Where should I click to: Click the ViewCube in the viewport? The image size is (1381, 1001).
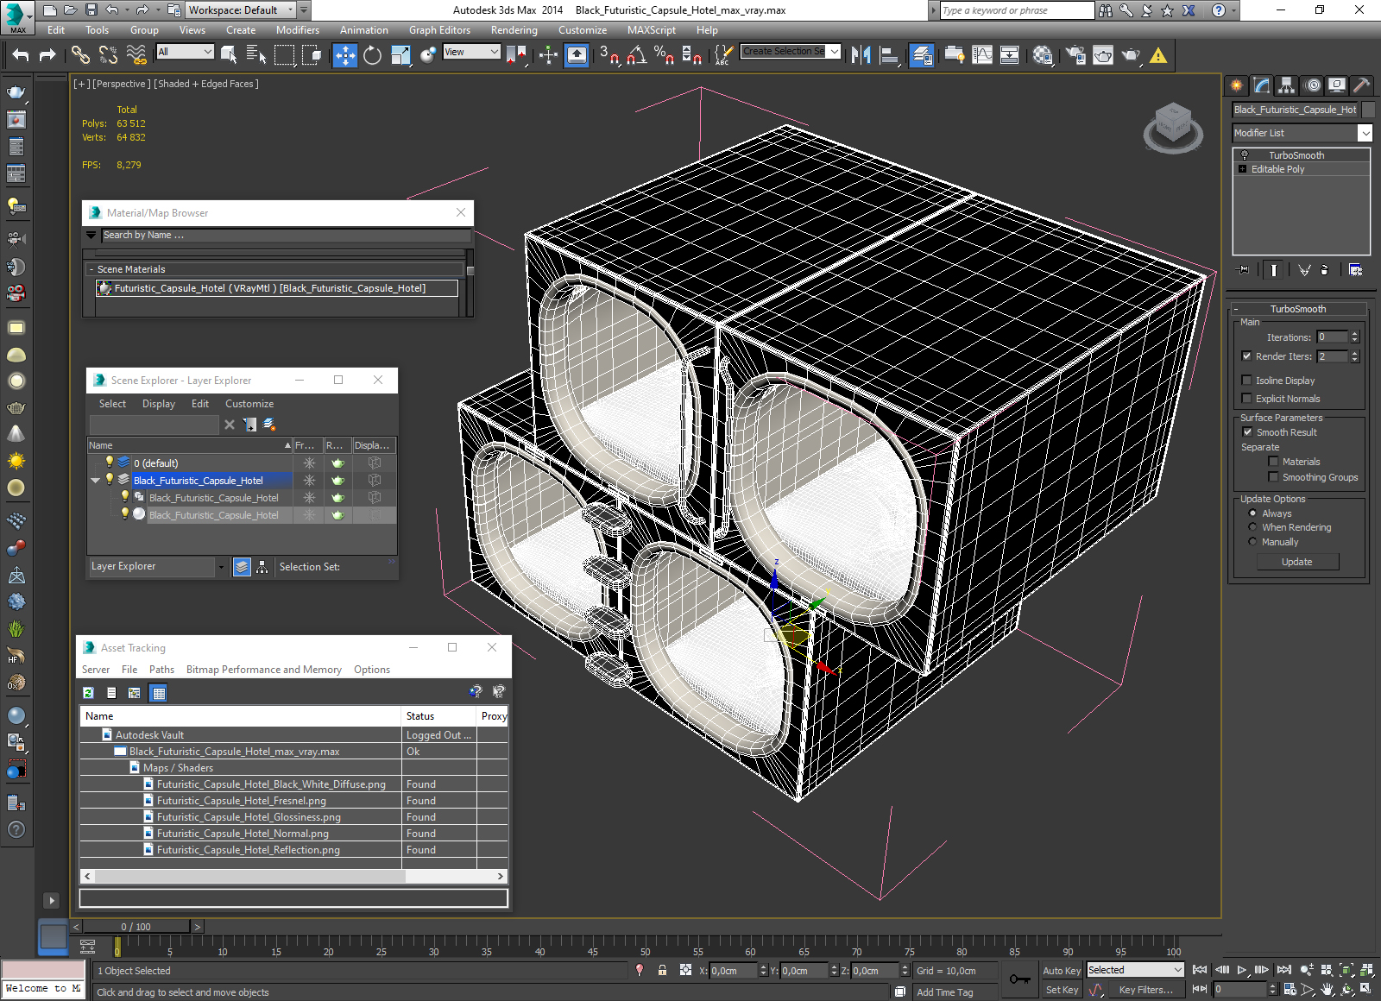coord(1173,127)
